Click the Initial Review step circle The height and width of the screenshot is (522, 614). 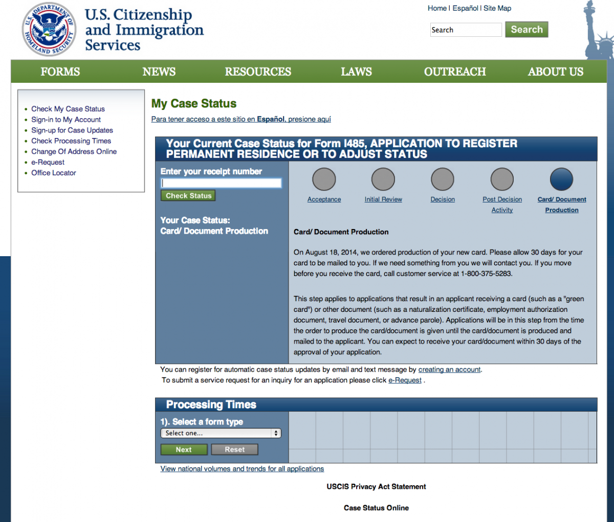383,179
